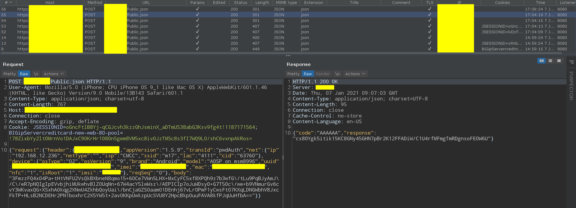Open the Inspector panel menu icon
The image size is (576, 208).
point(571,62)
